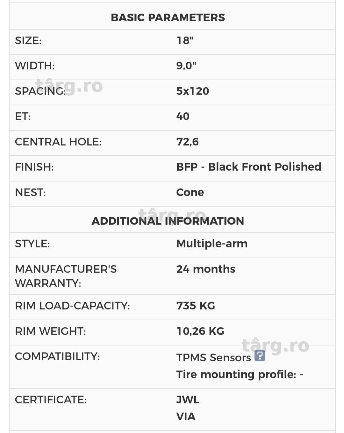Select the Multiple-arm style value
Image resolution: width=344 pixels, height=433 pixels.
tap(212, 244)
